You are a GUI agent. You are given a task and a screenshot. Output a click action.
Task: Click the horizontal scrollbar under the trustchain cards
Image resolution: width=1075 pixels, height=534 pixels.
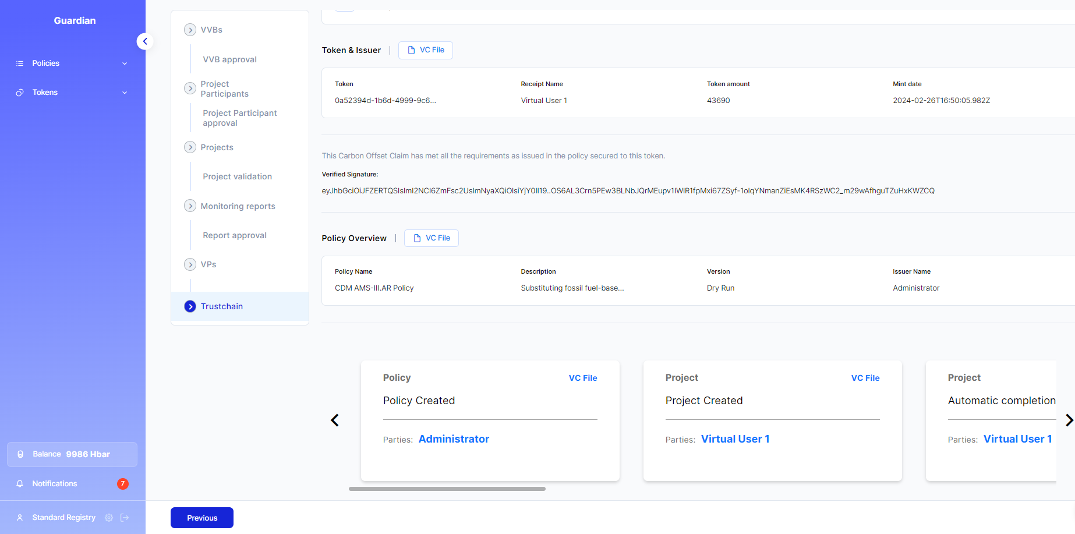pyautogui.click(x=447, y=489)
